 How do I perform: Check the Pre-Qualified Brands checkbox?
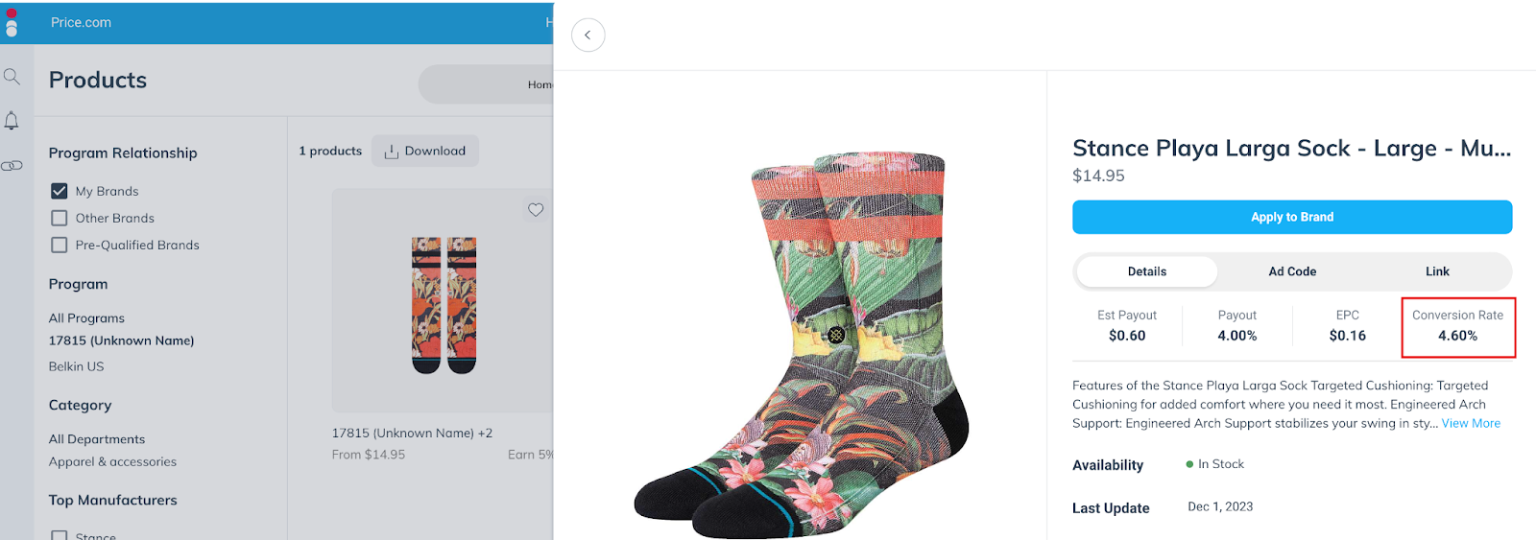[x=60, y=245]
